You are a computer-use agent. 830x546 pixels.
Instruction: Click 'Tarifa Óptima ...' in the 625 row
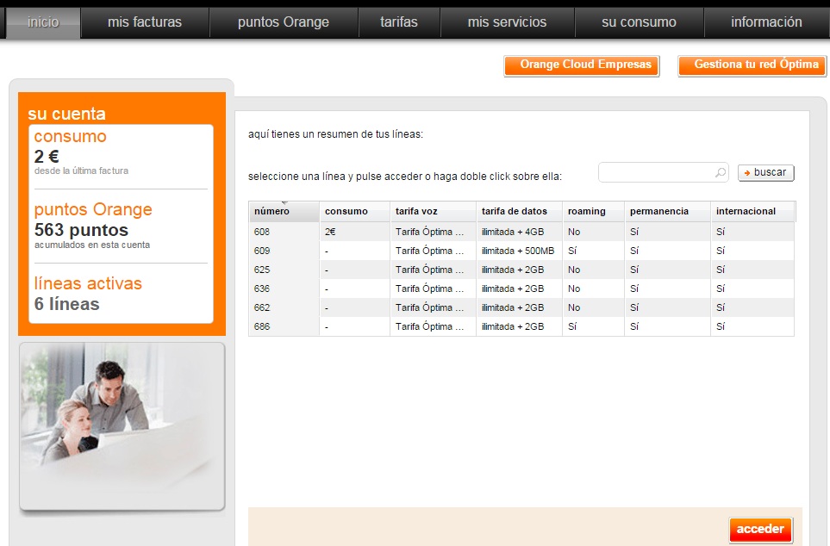click(430, 270)
